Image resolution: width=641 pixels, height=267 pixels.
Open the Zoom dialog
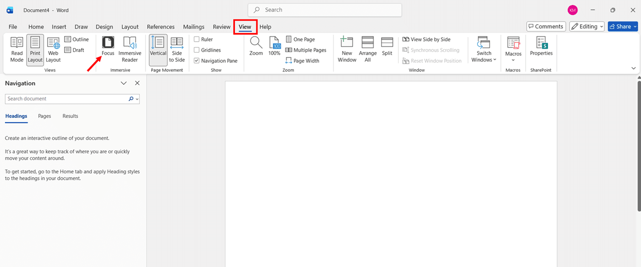tap(256, 46)
